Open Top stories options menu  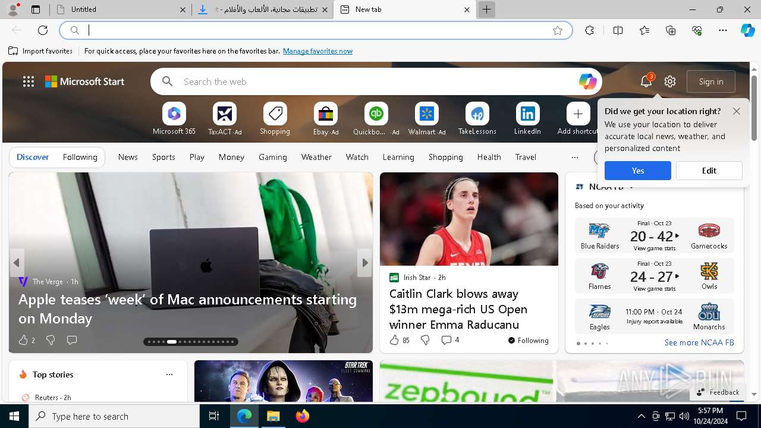point(169,374)
